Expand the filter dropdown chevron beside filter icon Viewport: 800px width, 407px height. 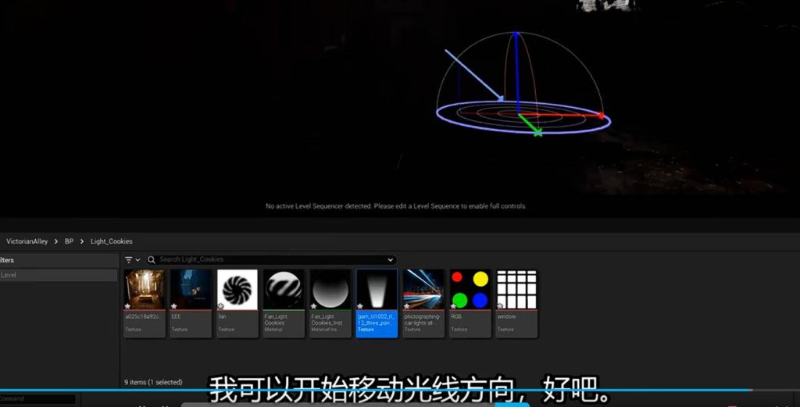138,260
